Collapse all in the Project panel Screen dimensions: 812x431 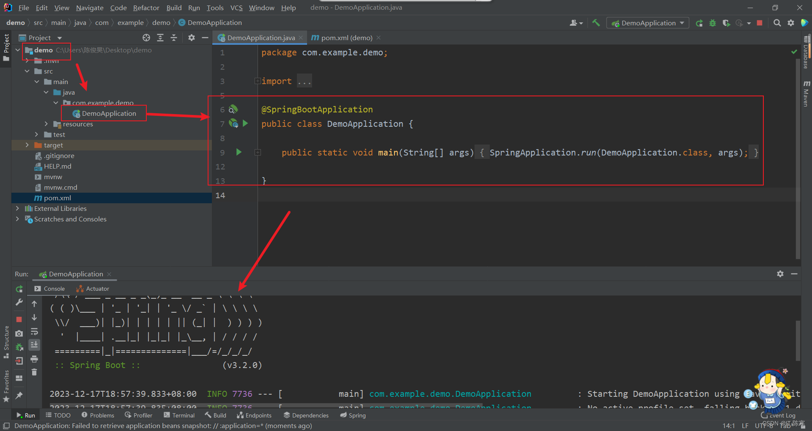tap(174, 38)
